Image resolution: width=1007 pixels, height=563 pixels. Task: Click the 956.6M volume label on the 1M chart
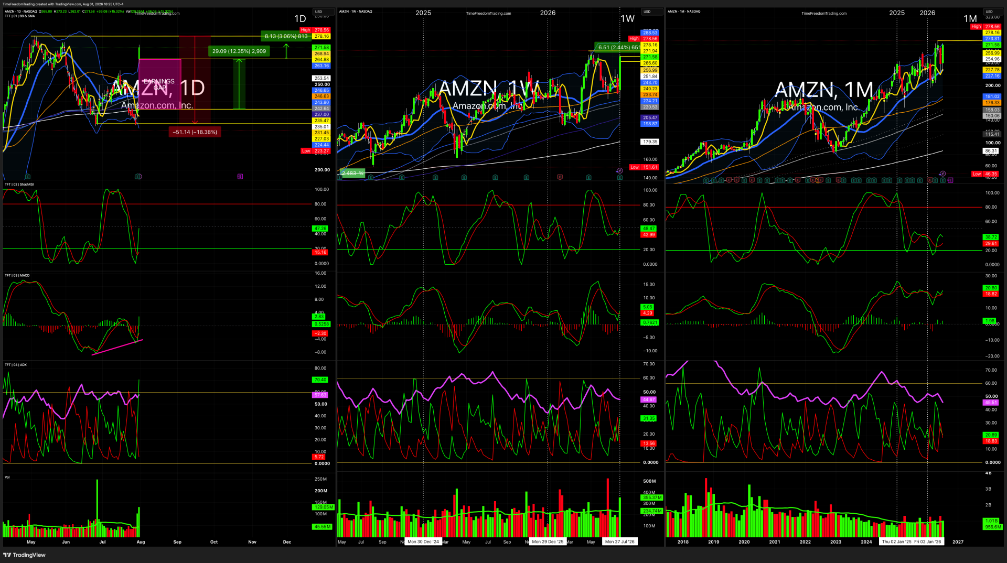click(992, 527)
